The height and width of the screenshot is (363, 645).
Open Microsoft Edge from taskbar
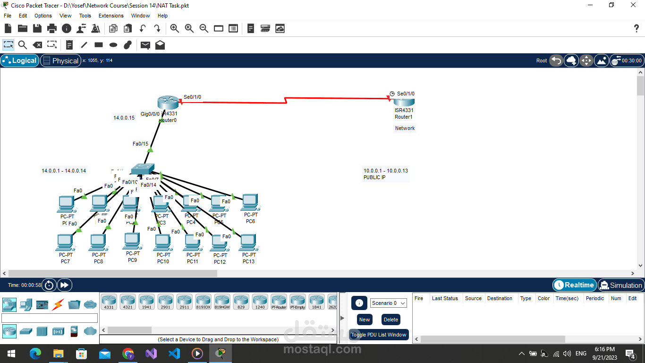coord(35,354)
